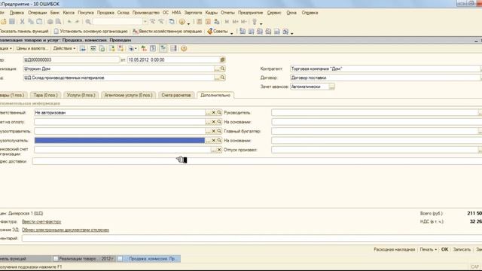
Task: Open the Calculator icon in main toolbar
Action: [199, 22]
